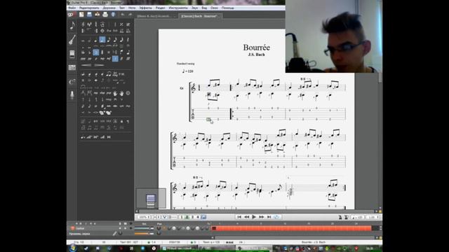
Task: Select the eighth note duration
Action: tap(109, 39)
